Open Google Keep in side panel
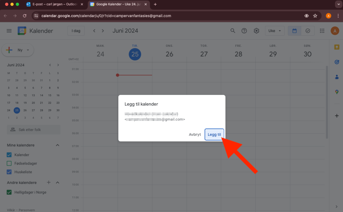Viewport: 343px width, 212px height. coord(337,47)
